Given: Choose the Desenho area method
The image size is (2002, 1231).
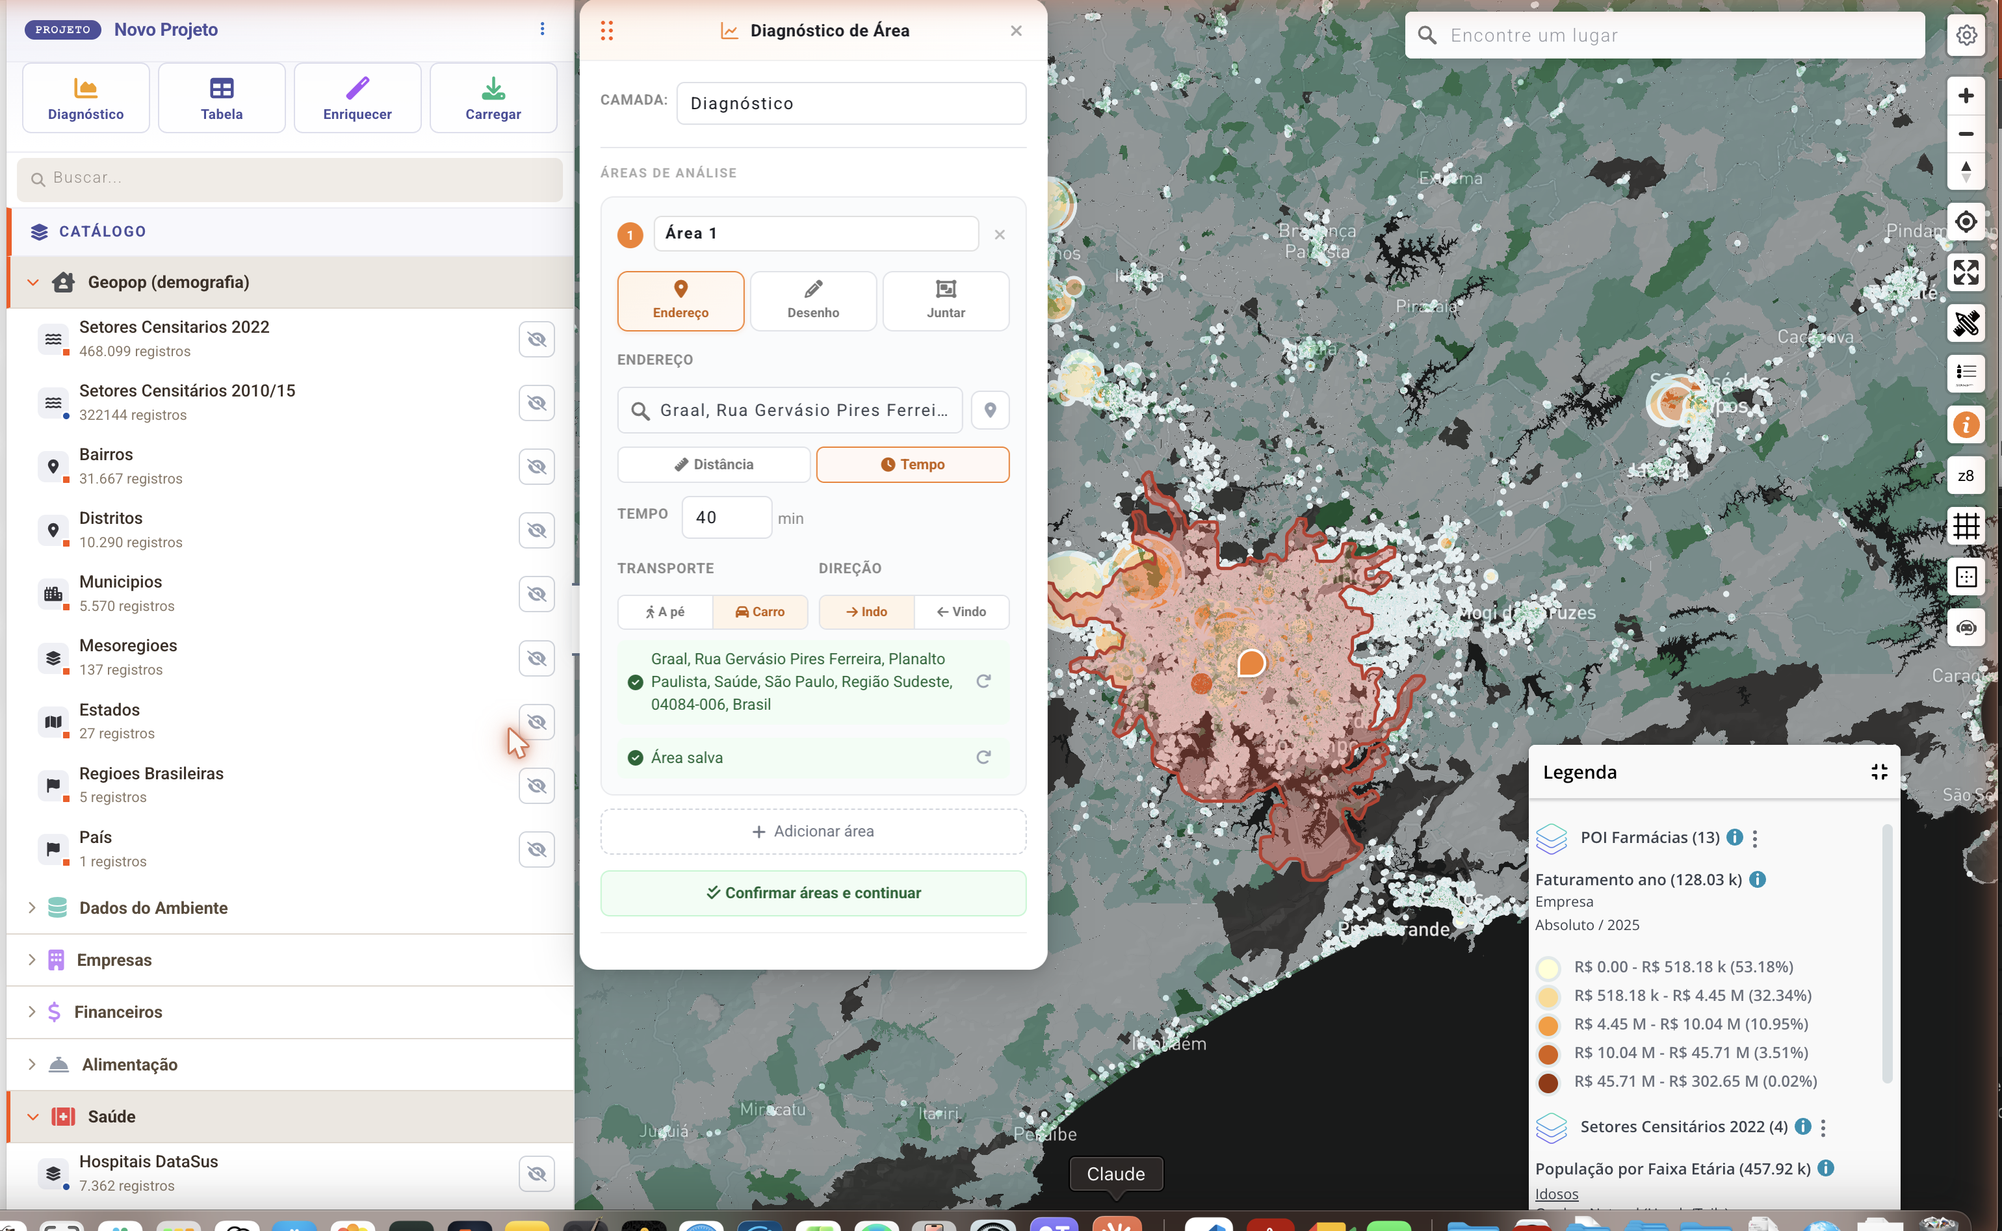Looking at the screenshot, I should [813, 301].
